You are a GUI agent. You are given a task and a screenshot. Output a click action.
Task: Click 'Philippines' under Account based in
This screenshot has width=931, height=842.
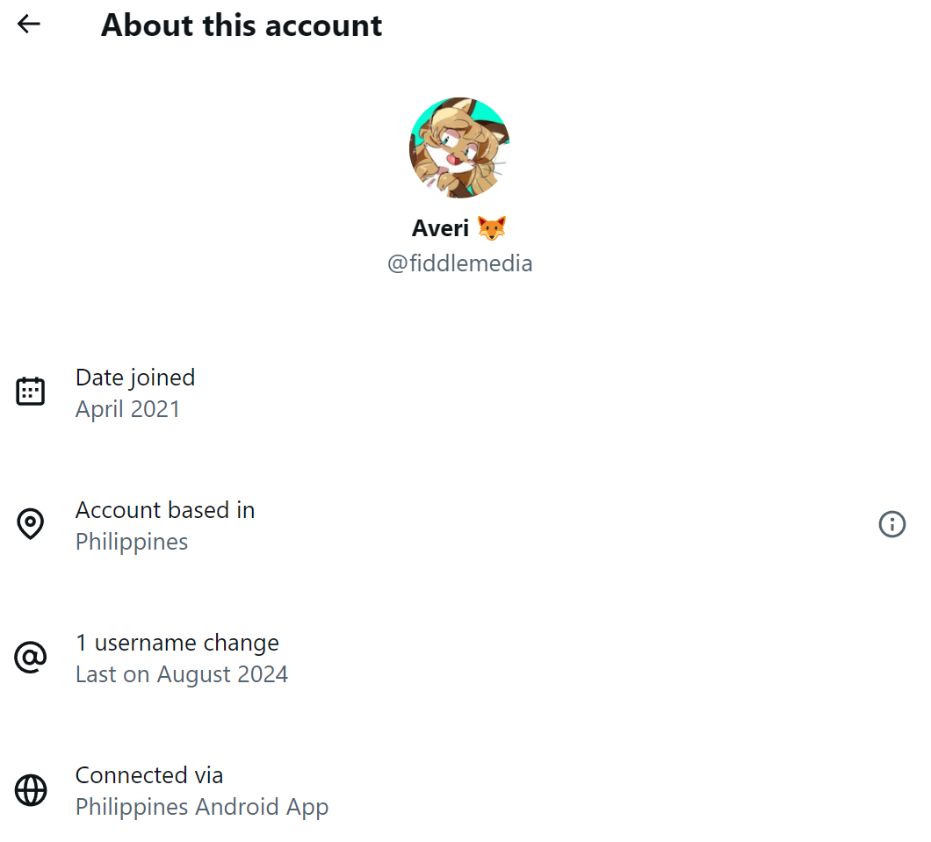click(x=132, y=542)
